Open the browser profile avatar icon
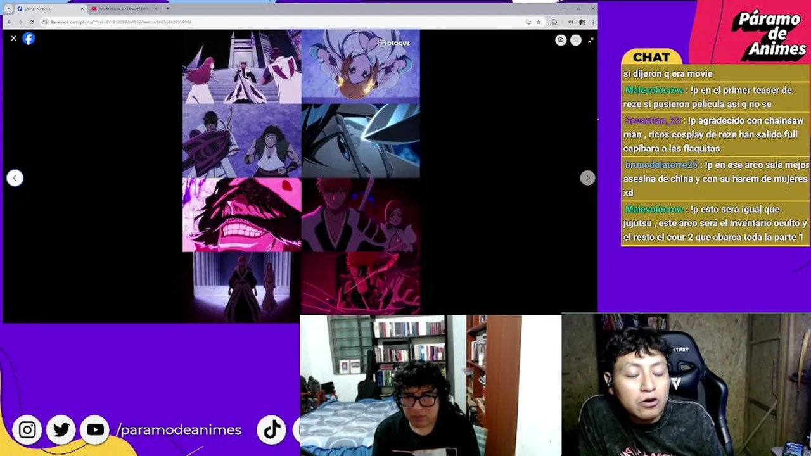The width and height of the screenshot is (811, 456). [x=582, y=22]
